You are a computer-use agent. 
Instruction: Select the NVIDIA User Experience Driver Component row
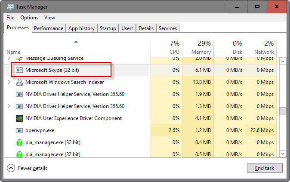[140, 118]
